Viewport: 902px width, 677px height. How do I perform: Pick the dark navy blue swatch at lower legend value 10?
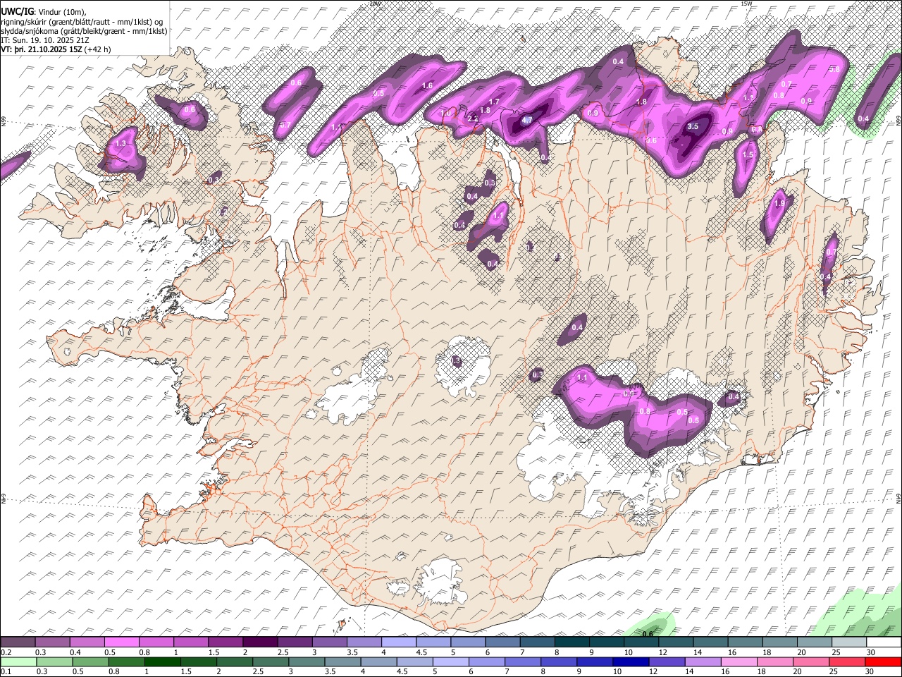(631, 662)
